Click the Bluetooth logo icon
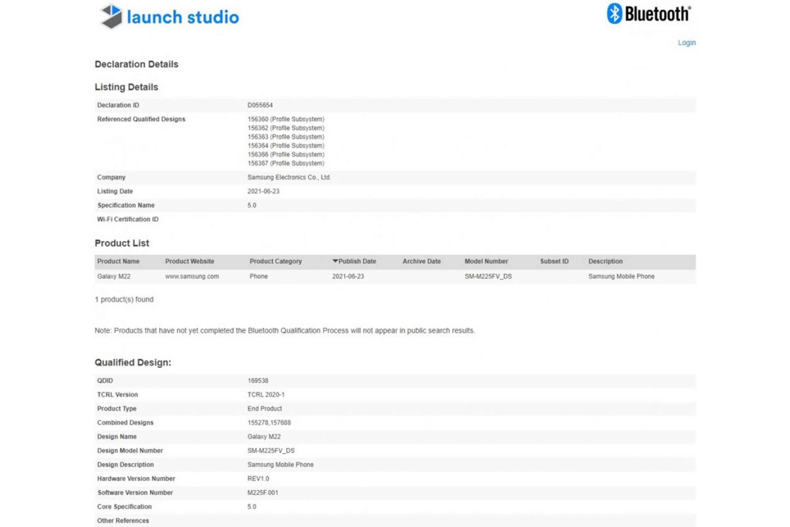The height and width of the screenshot is (527, 790). click(x=614, y=14)
